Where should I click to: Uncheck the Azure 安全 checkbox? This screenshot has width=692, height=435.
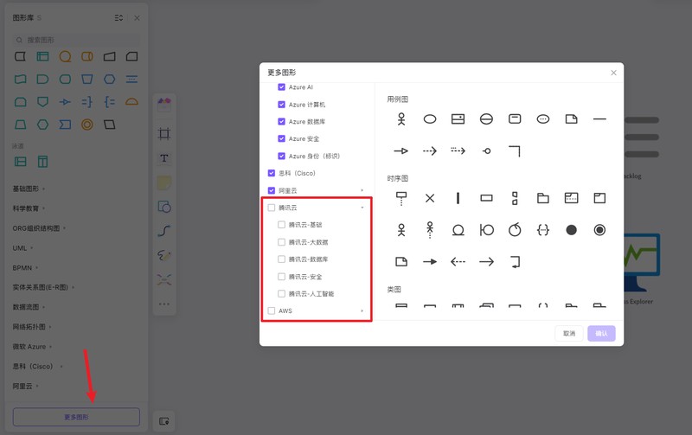pyautogui.click(x=282, y=138)
